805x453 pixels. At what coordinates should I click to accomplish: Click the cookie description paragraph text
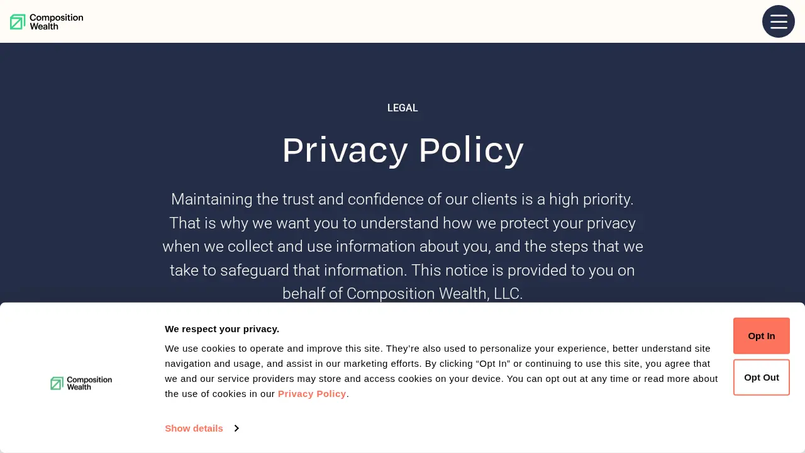(441, 371)
